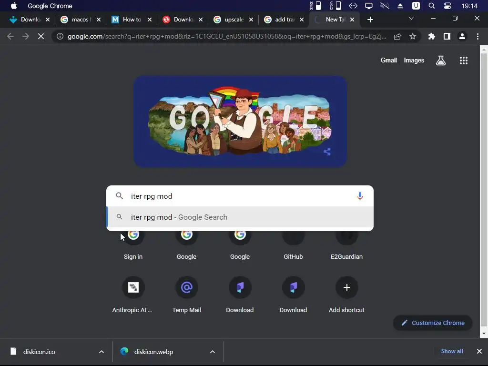This screenshot has width=488, height=366.
Task: Open the Temp Mail shortcut
Action: pyautogui.click(x=186, y=294)
